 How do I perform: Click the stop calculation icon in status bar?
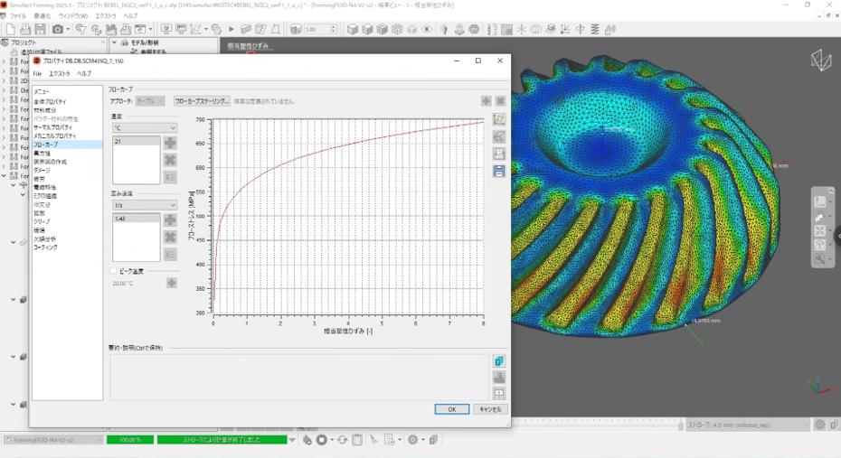pos(321,440)
